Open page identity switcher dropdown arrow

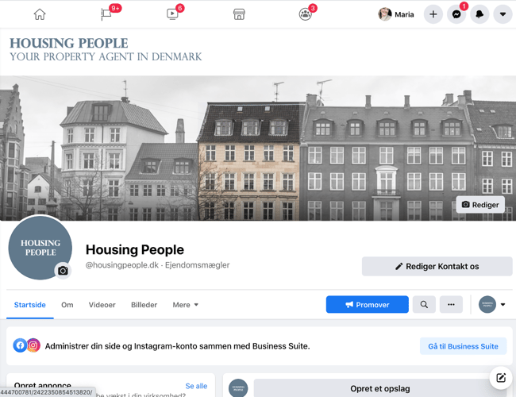pos(503,304)
